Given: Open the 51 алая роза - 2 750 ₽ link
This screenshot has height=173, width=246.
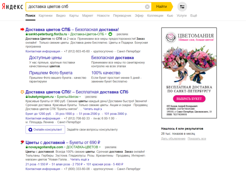Looking at the screenshot, I should (x=67, y=164).
